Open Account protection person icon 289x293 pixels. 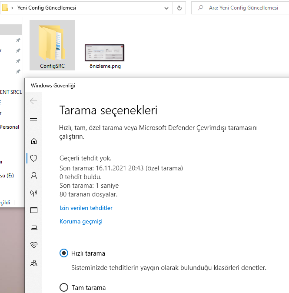pos(34,176)
